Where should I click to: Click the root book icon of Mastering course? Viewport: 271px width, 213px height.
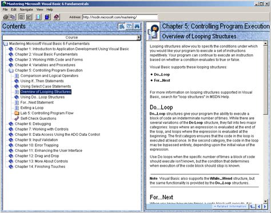[6, 44]
